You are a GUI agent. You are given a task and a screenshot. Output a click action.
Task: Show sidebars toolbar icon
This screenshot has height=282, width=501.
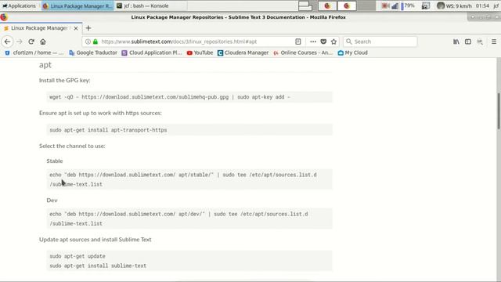[x=468, y=42]
